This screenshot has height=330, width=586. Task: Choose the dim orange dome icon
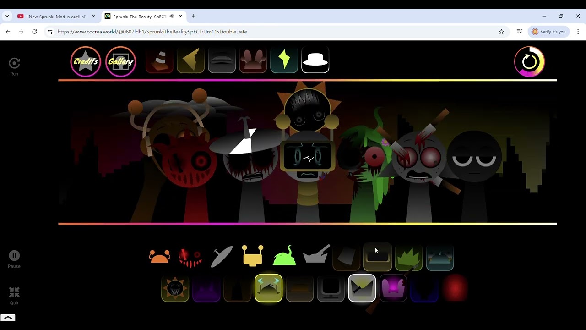click(299, 288)
